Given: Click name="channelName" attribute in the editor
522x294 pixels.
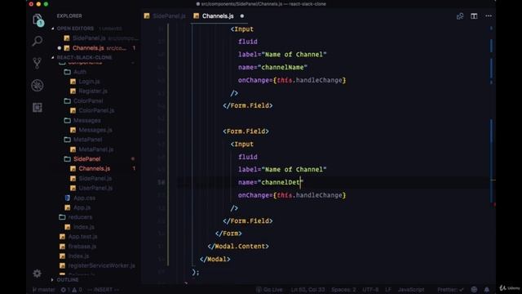Looking at the screenshot, I should (x=272, y=67).
